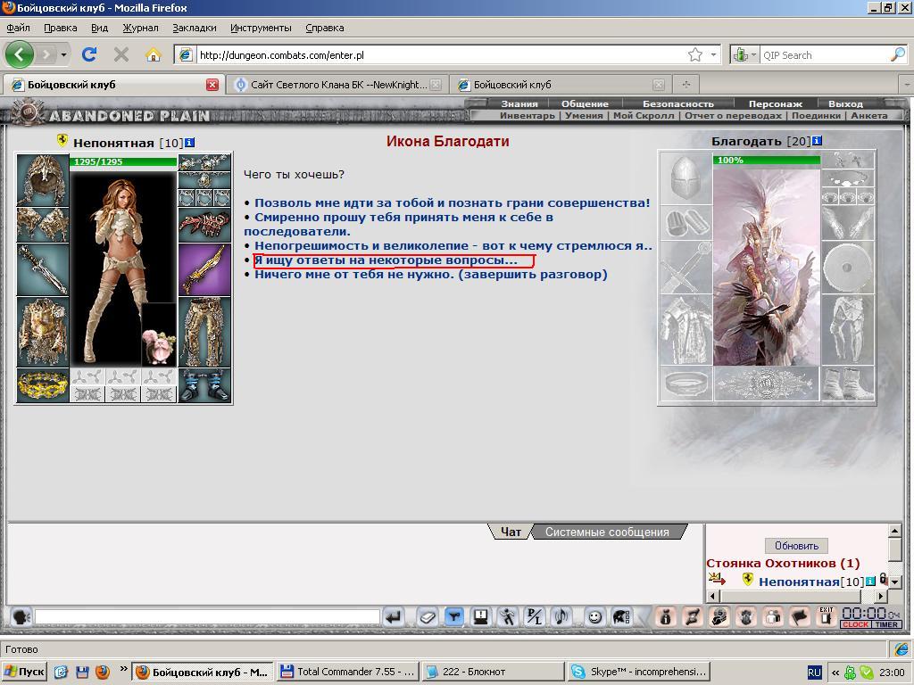This screenshot has width=914, height=685.
Task: Click the player's equipped dagger weapon slot
Action: [43, 269]
